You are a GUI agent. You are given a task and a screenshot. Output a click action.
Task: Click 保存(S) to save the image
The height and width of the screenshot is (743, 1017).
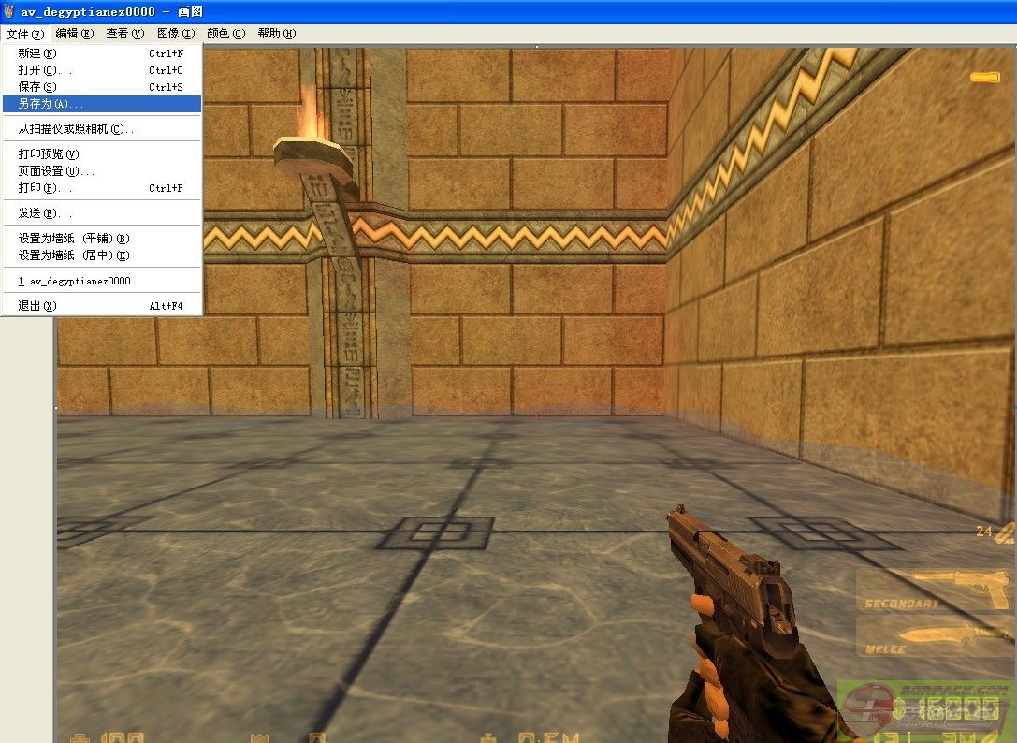pyautogui.click(x=37, y=87)
